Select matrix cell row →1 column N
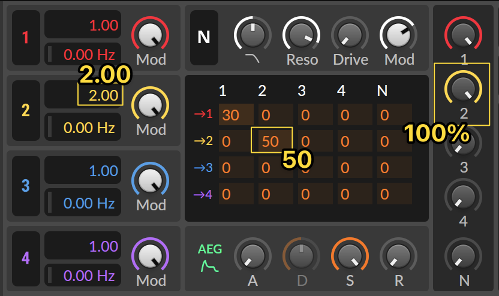This screenshot has height=296, width=499. tap(395, 114)
